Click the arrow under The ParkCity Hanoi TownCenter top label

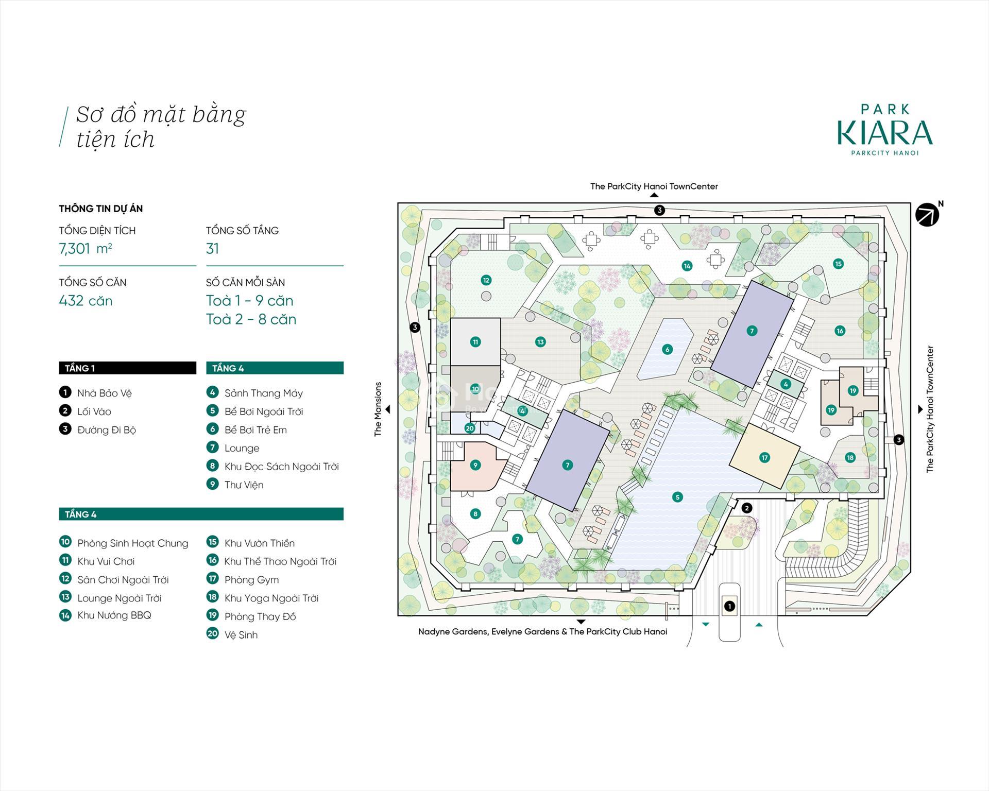click(654, 195)
